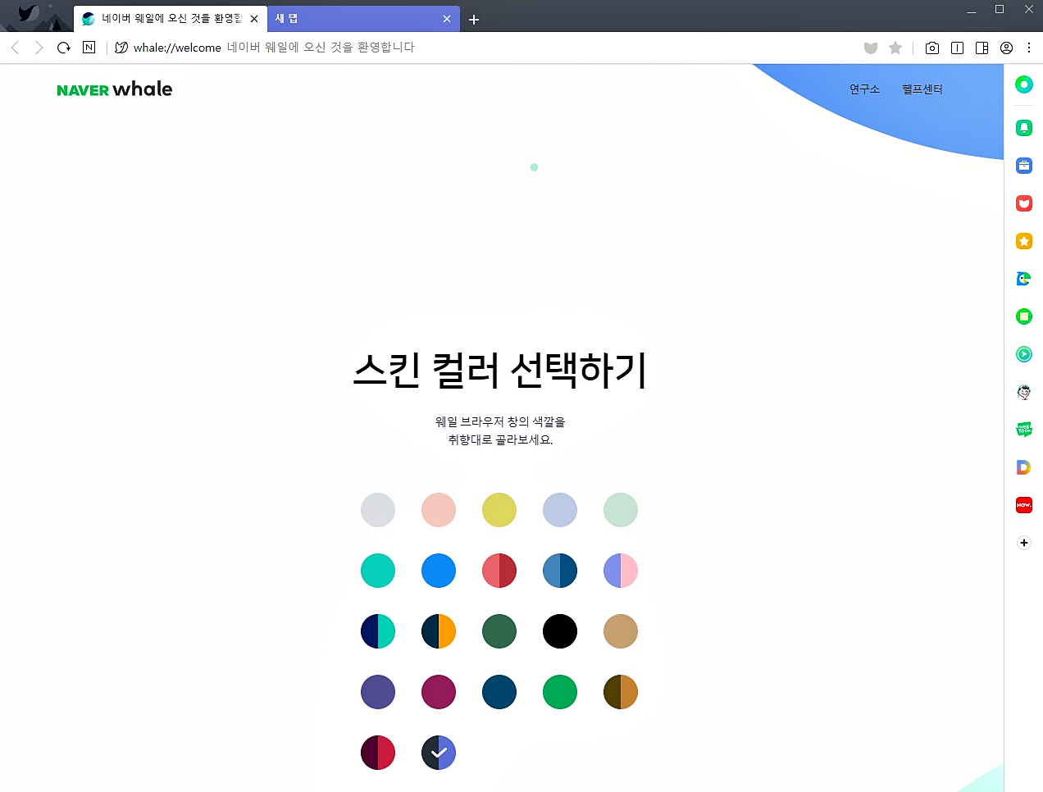Select the tan beige skin color
Screen dimensions: 1043x792
621,631
